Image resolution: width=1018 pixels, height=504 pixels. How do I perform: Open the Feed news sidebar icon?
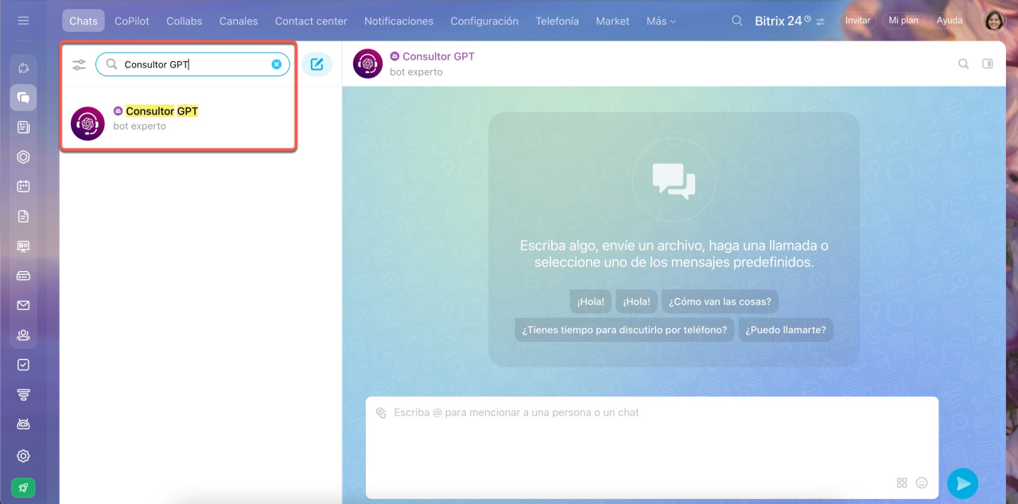23,127
